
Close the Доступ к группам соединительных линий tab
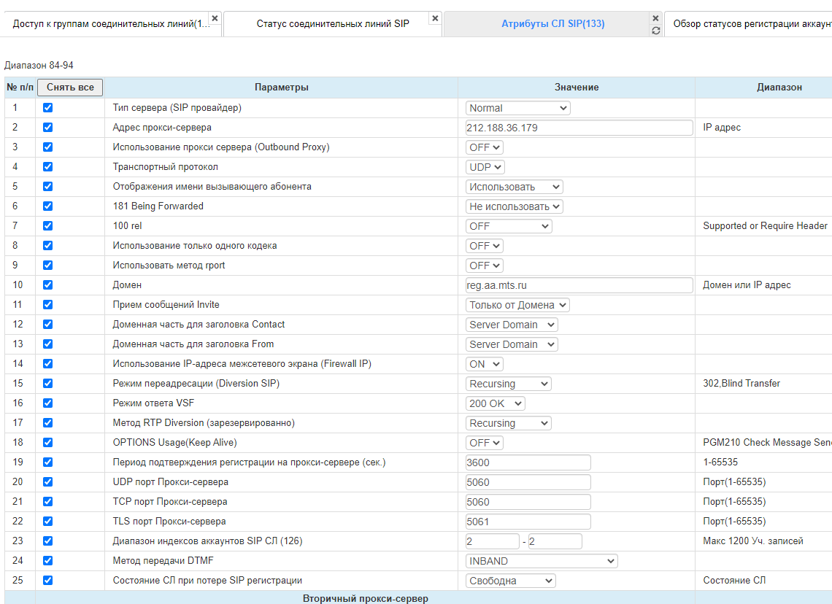215,18
